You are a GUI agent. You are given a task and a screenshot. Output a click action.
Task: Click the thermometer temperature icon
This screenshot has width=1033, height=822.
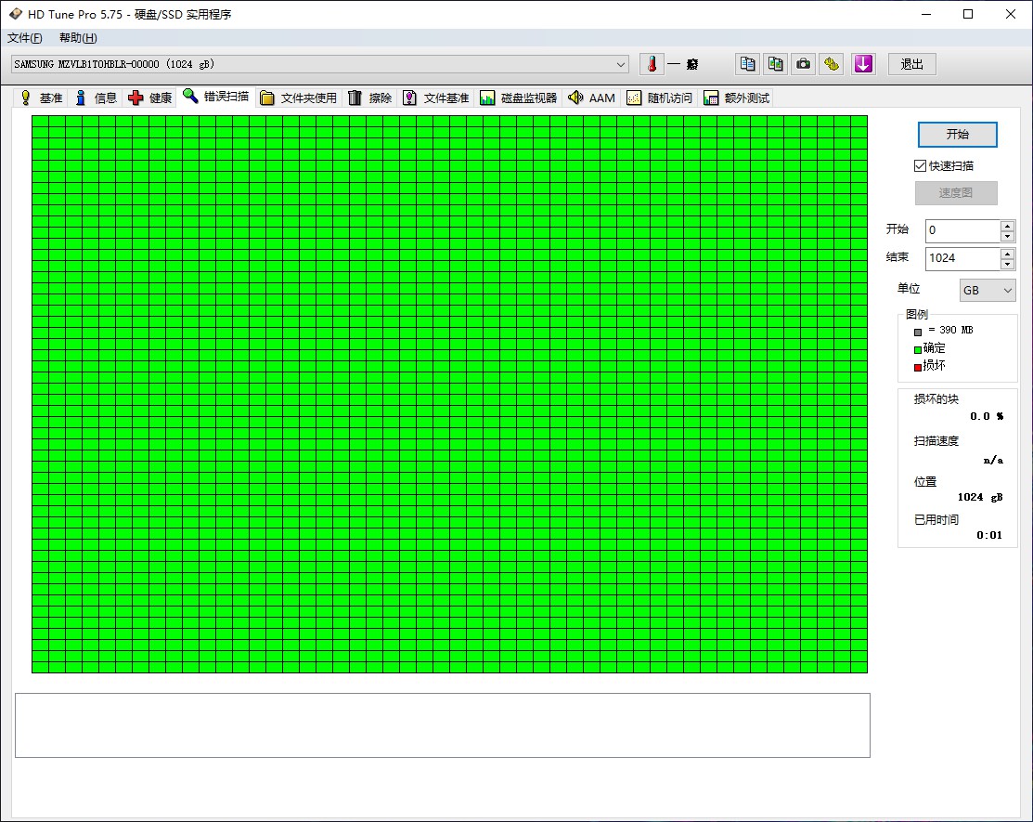(652, 64)
